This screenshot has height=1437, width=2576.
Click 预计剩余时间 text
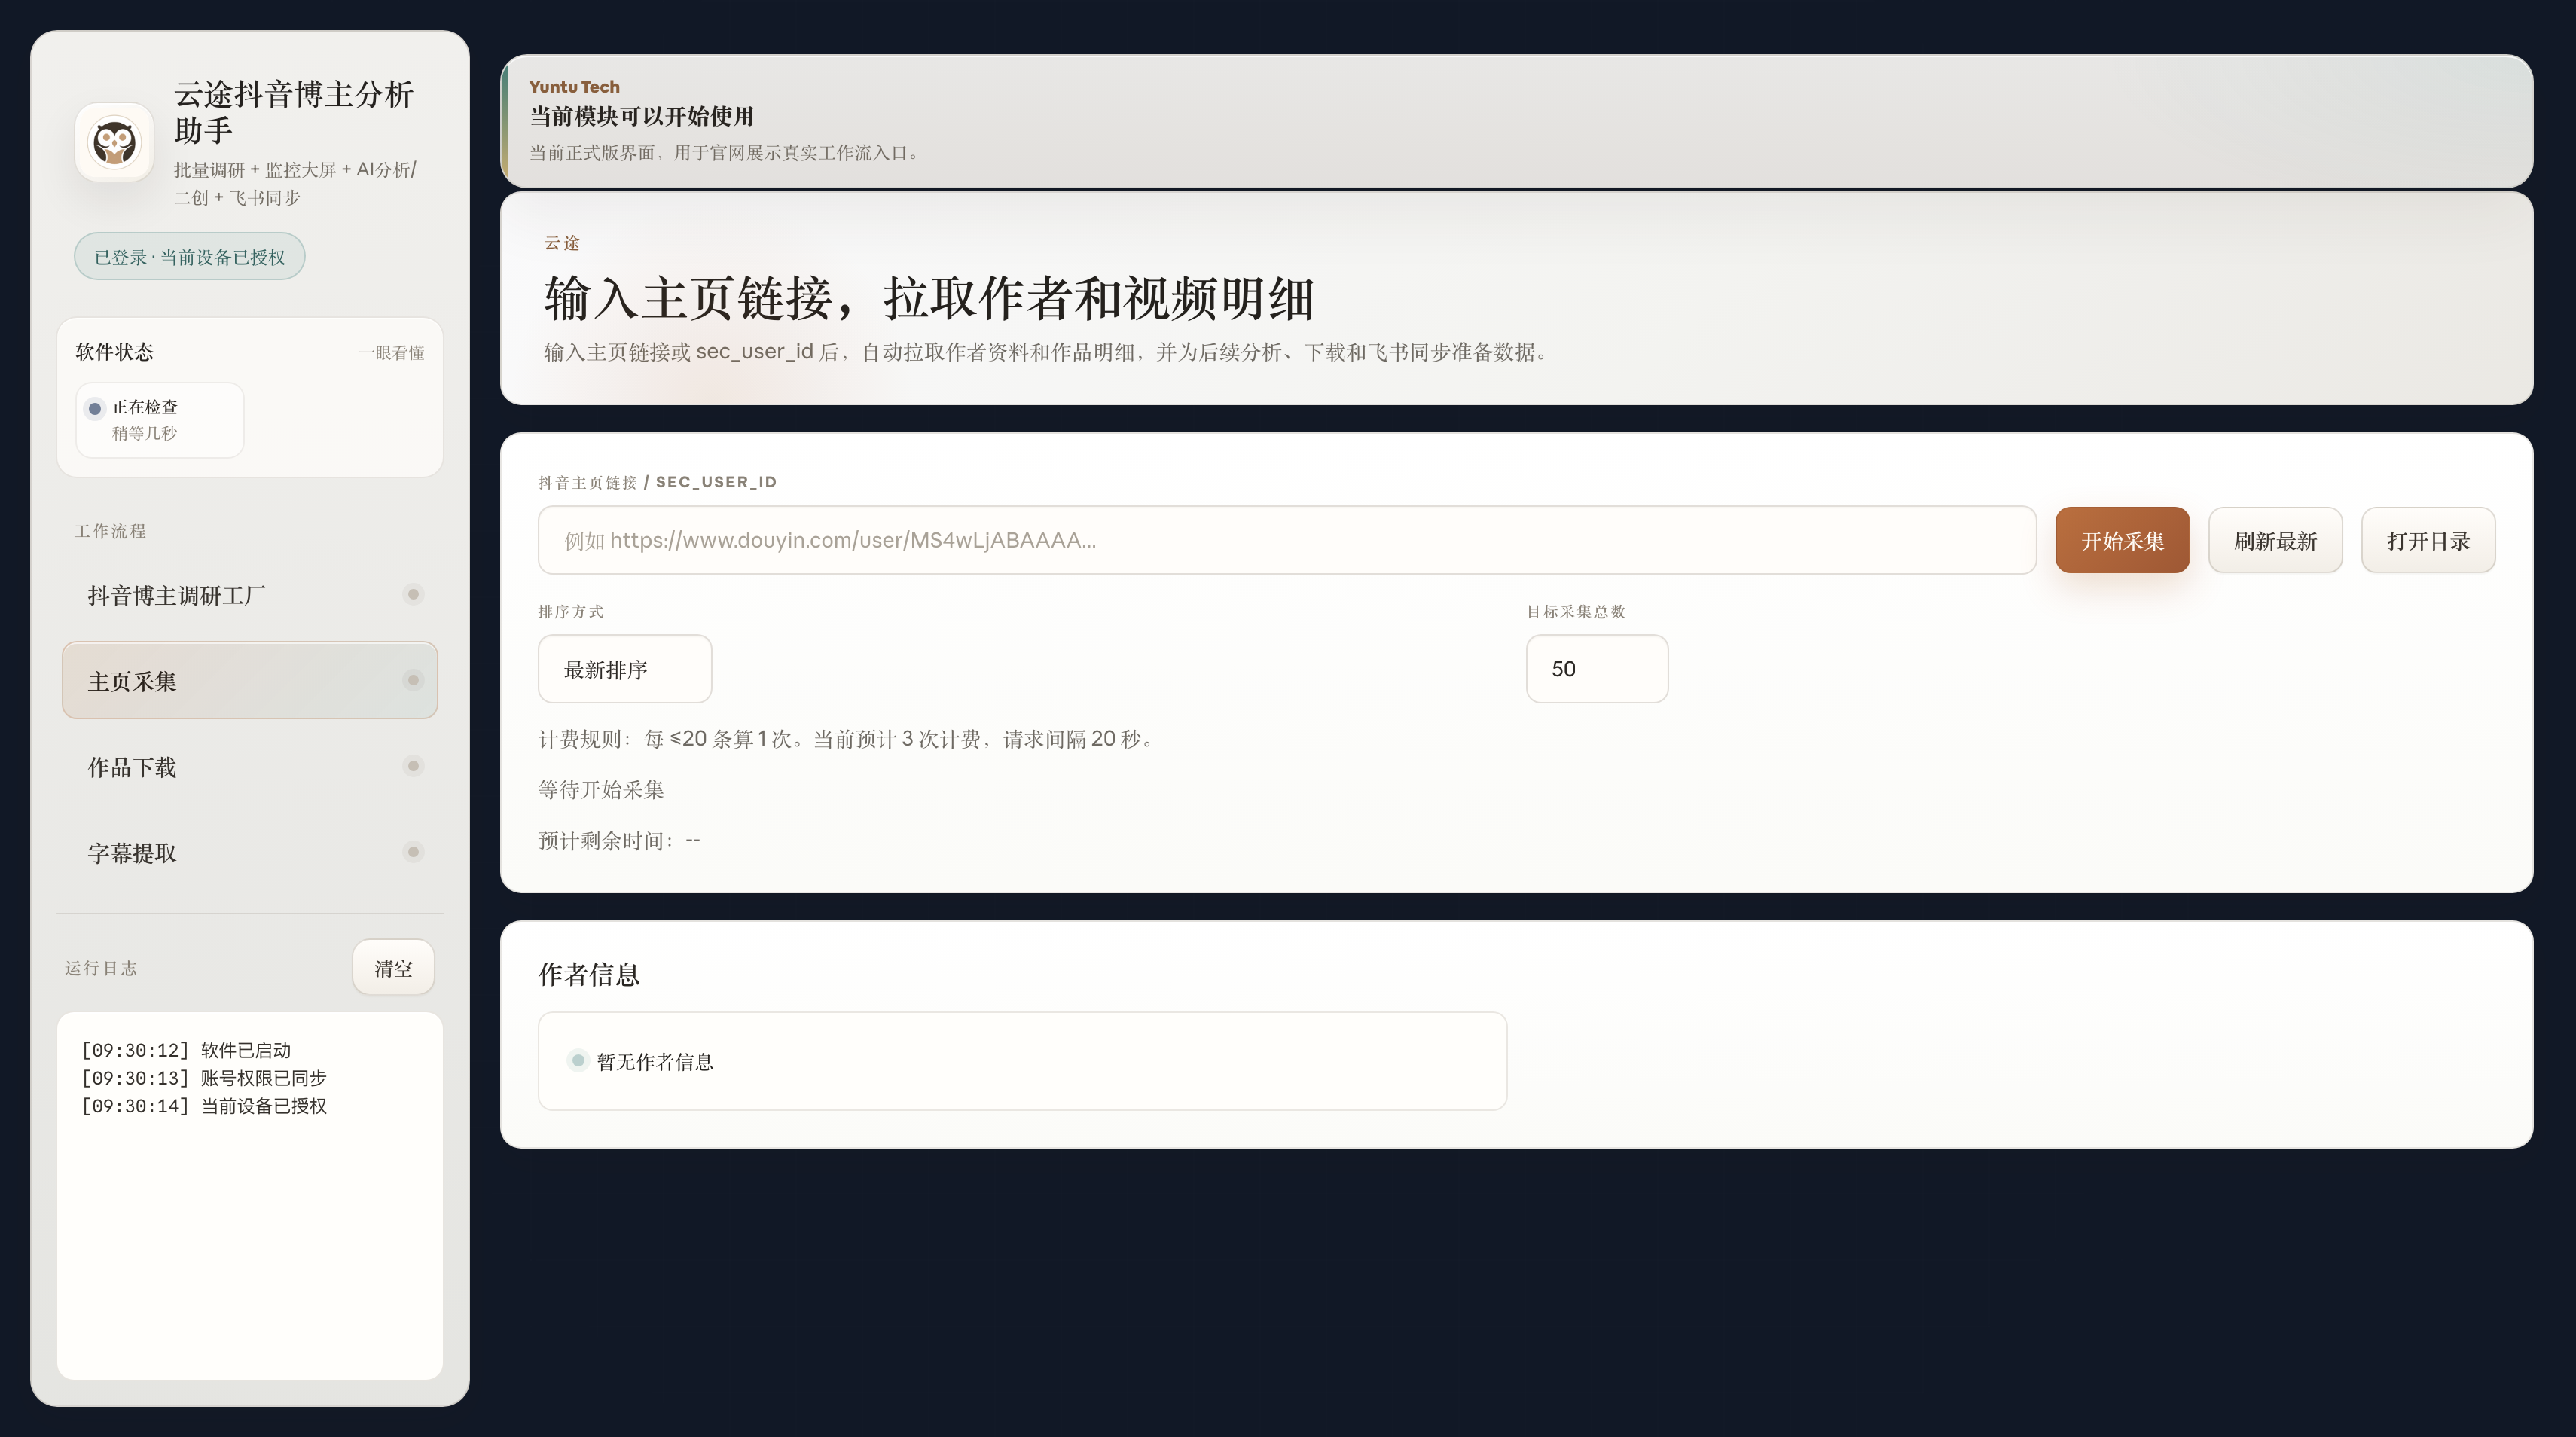[x=619, y=841]
